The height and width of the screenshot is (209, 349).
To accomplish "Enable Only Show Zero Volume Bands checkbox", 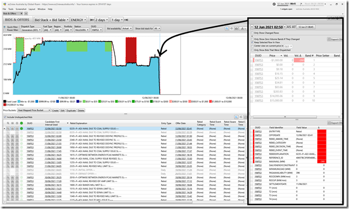I will 252,39.
